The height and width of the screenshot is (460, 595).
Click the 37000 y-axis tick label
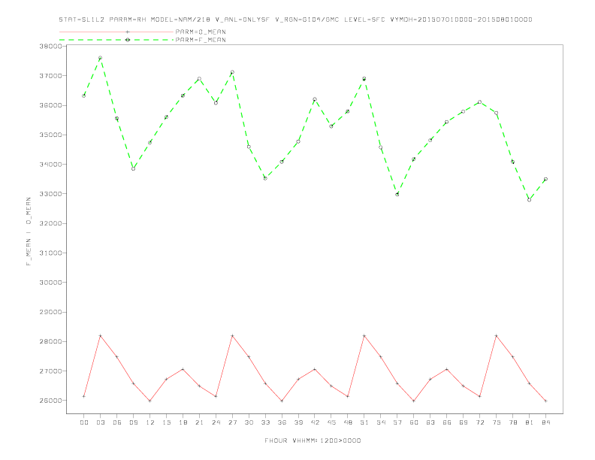50,76
